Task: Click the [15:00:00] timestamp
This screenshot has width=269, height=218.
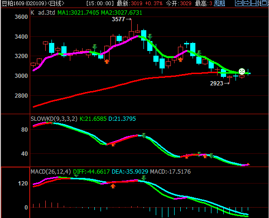Action: 100,3
